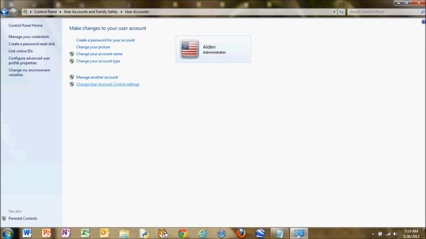The image size is (426, 239).
Task: Click the search magnifier icon
Action: [x=423, y=12]
